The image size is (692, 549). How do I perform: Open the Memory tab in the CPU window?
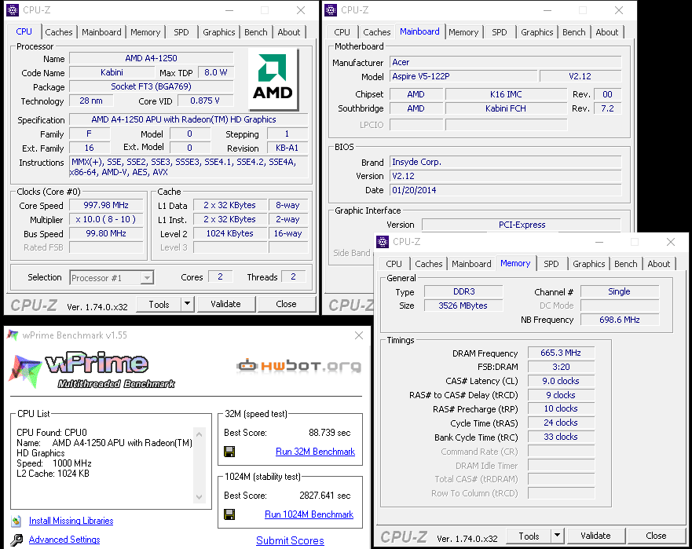(145, 32)
